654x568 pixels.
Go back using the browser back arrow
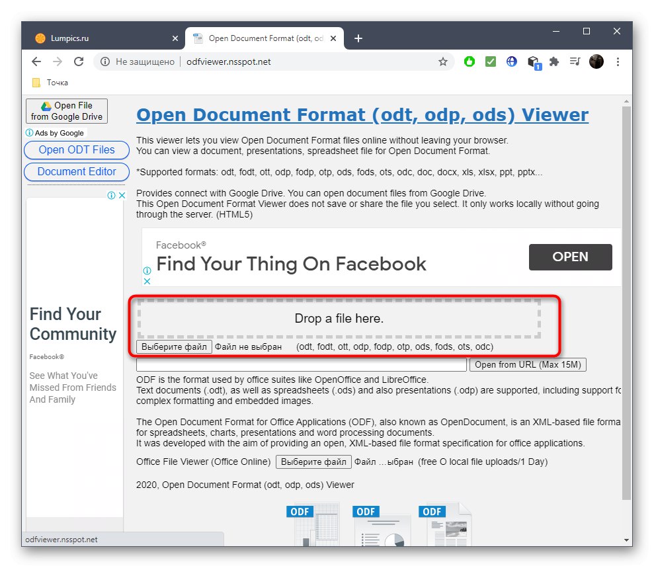tap(36, 61)
